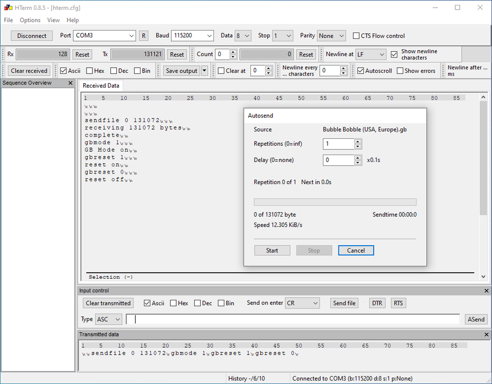Enable Hex in Input control

point(173,303)
